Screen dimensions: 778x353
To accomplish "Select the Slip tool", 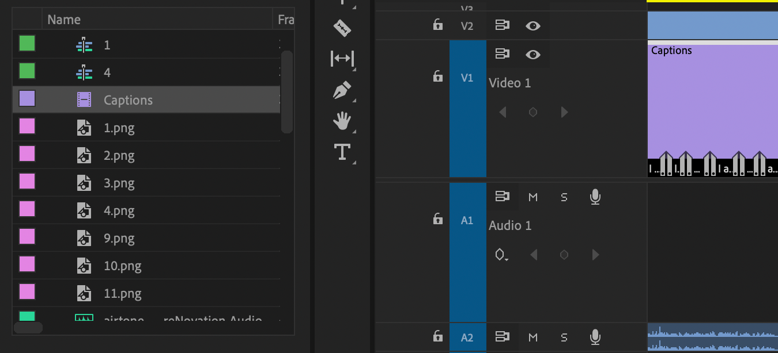I will coord(342,58).
